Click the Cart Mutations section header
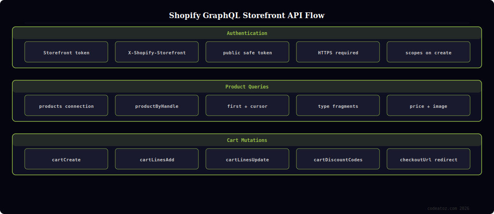Image resolution: width=494 pixels, height=214 pixels. 247,140
